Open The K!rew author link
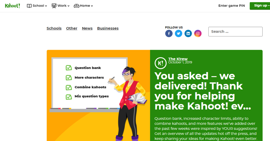 click(x=178, y=59)
